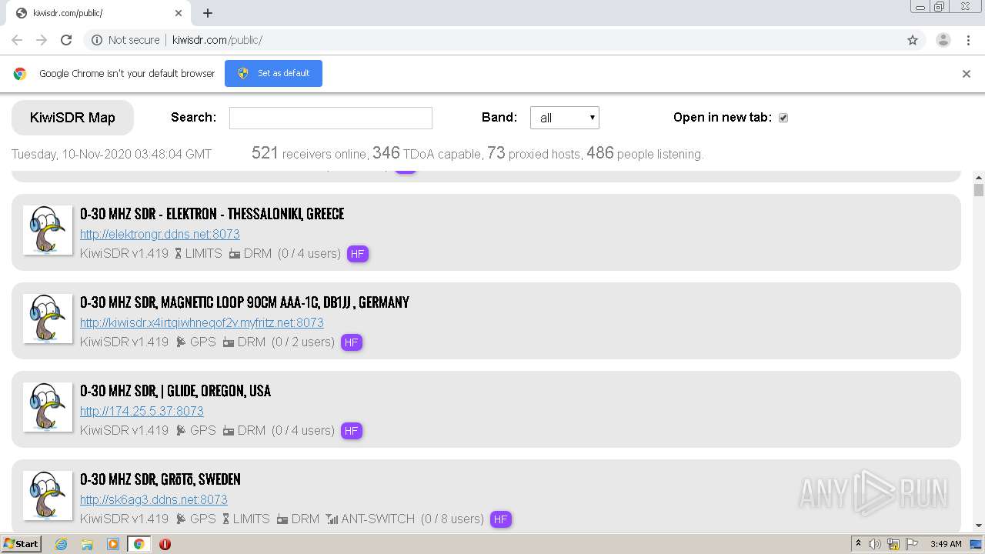Open the Chrome profile avatar icon
This screenshot has height=554, width=985.
tap(943, 40)
